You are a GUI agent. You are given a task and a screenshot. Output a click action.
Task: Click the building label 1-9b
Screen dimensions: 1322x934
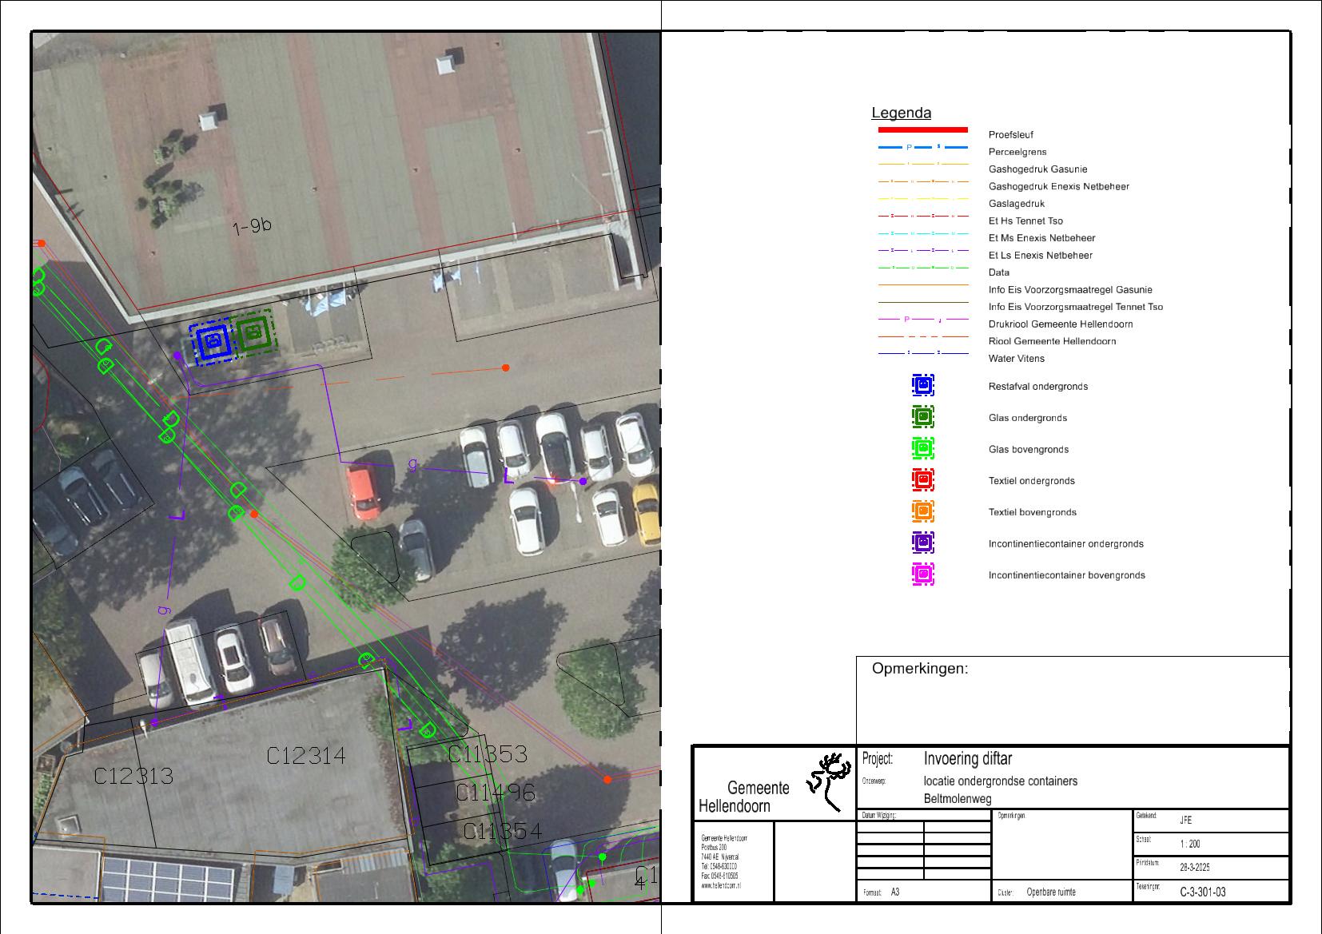pyautogui.click(x=252, y=227)
